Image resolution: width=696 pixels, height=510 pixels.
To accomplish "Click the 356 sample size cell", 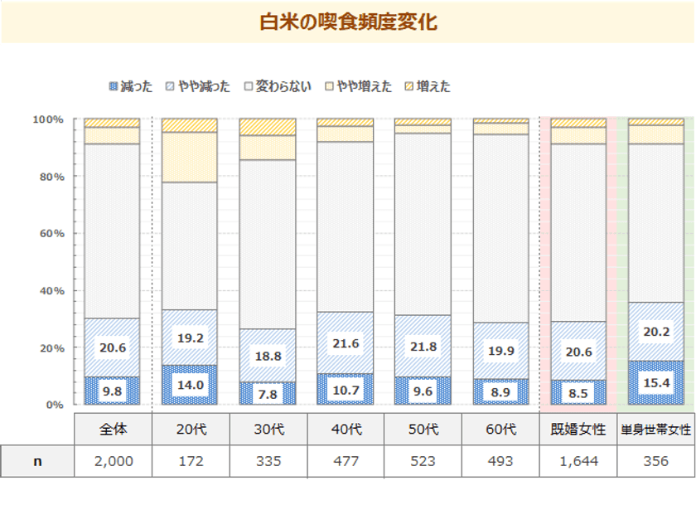I will click(656, 461).
